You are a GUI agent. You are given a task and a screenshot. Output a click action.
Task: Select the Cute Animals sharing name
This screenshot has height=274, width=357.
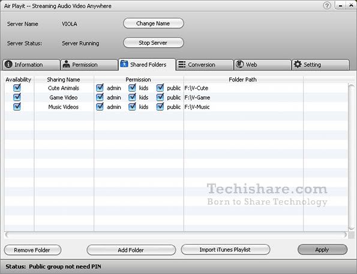point(63,88)
